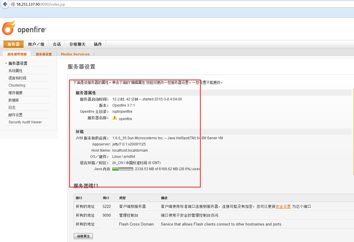
Task: Click the 类型 column header
Action: click(x=122, y=198)
